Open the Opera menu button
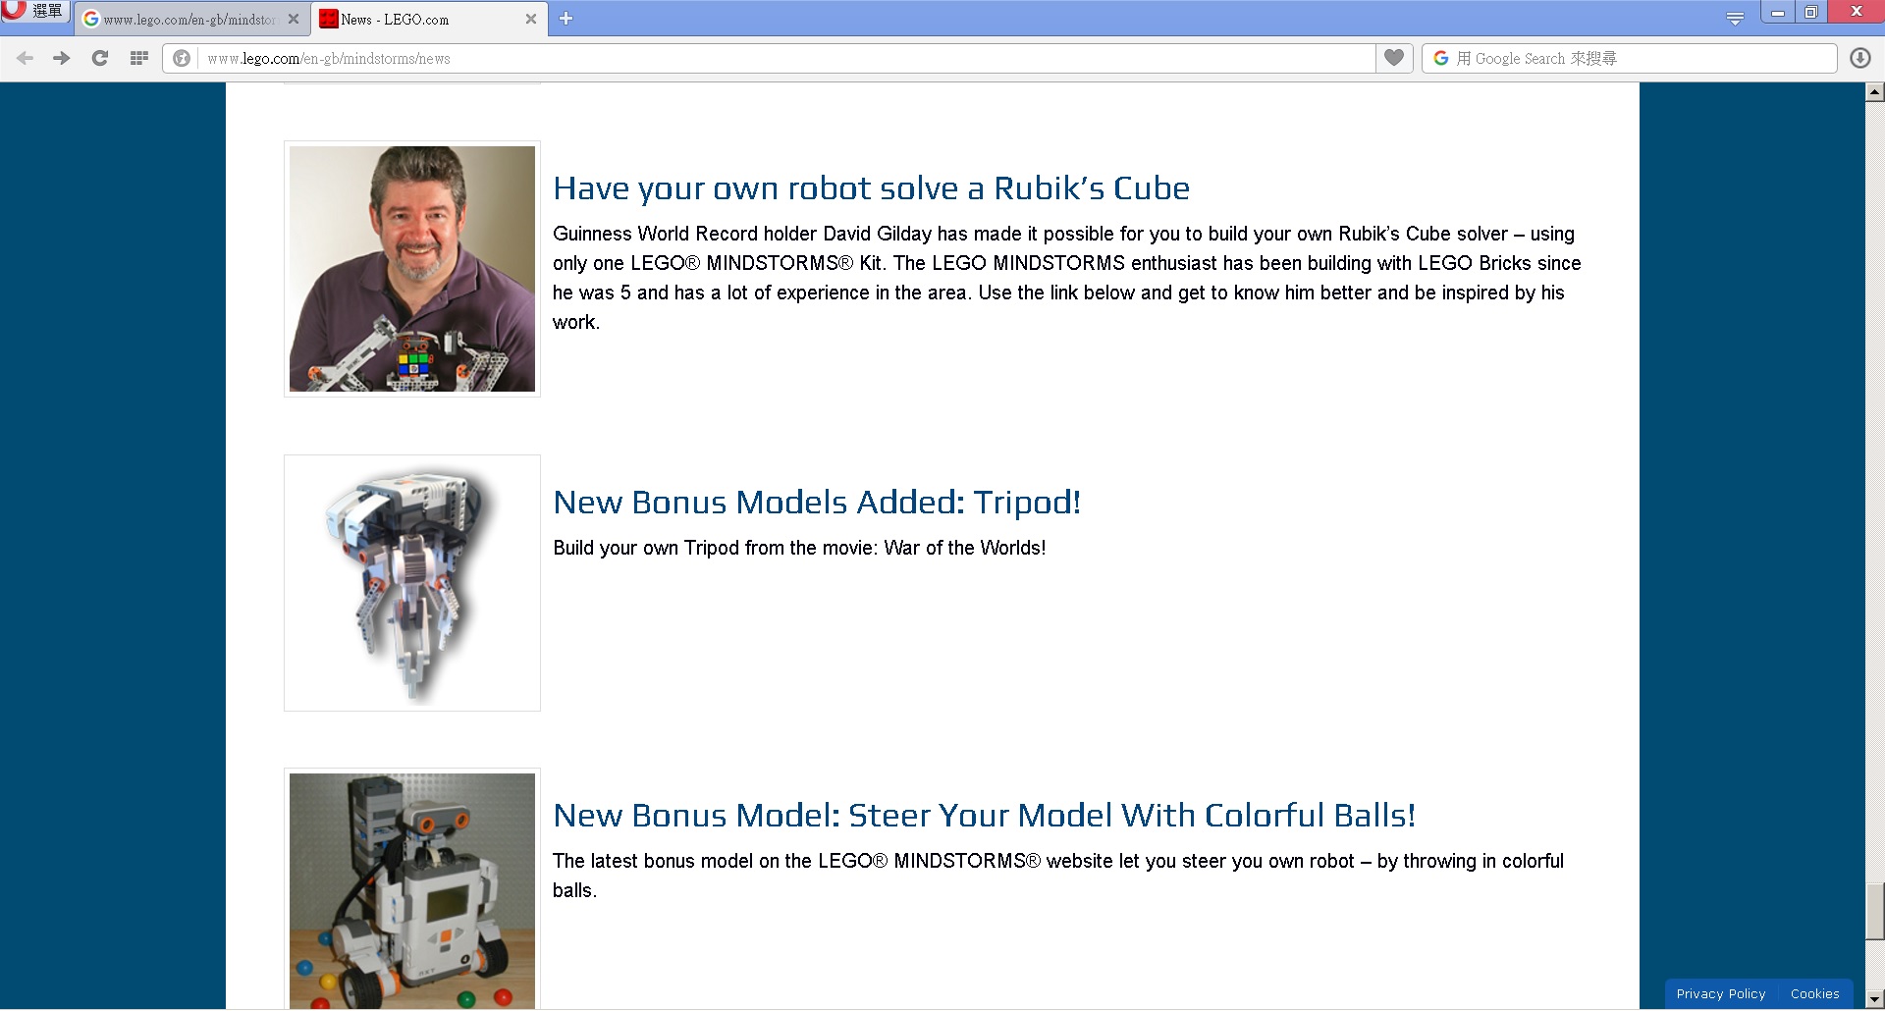This screenshot has width=1885, height=1011. coord(34,11)
